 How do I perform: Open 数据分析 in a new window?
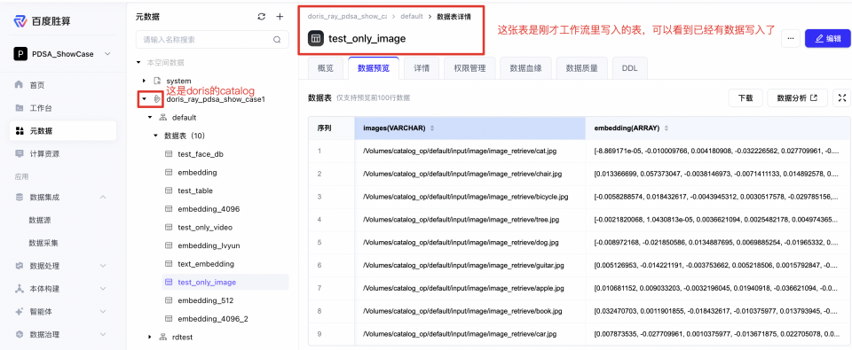(x=797, y=98)
